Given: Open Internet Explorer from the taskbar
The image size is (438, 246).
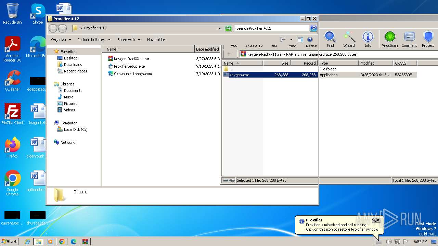Looking at the screenshot, I should (27, 242).
